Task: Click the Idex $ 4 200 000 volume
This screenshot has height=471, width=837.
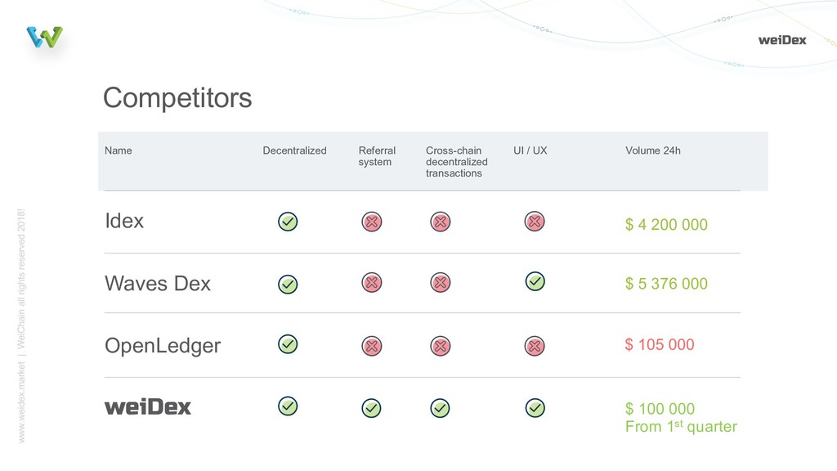Action: click(x=666, y=225)
